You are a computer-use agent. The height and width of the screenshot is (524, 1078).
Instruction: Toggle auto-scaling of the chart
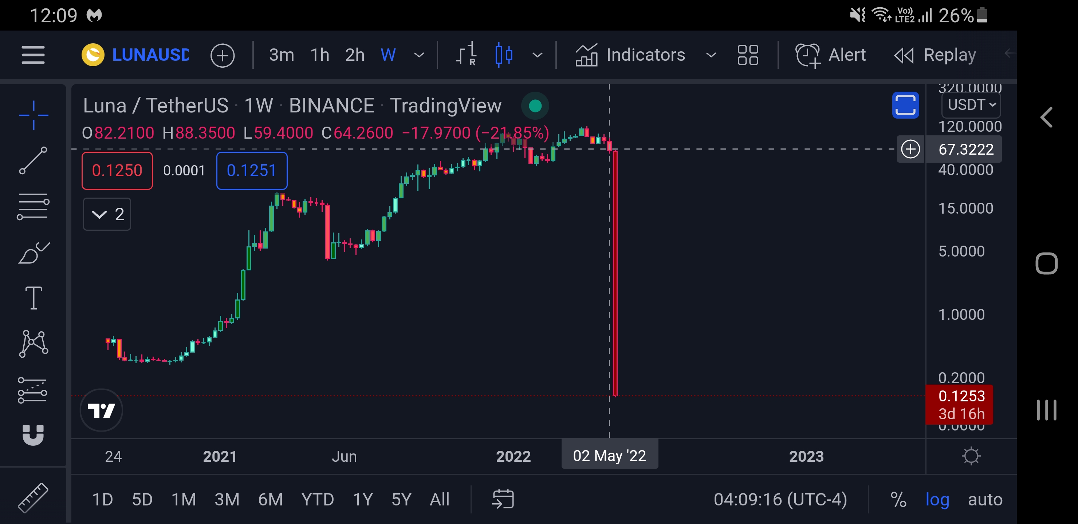tap(985, 499)
